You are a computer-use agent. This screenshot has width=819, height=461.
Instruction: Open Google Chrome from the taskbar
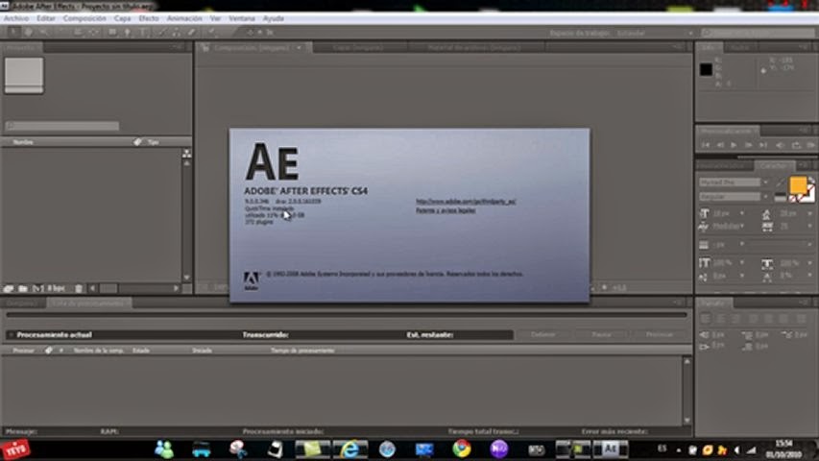coord(461,449)
